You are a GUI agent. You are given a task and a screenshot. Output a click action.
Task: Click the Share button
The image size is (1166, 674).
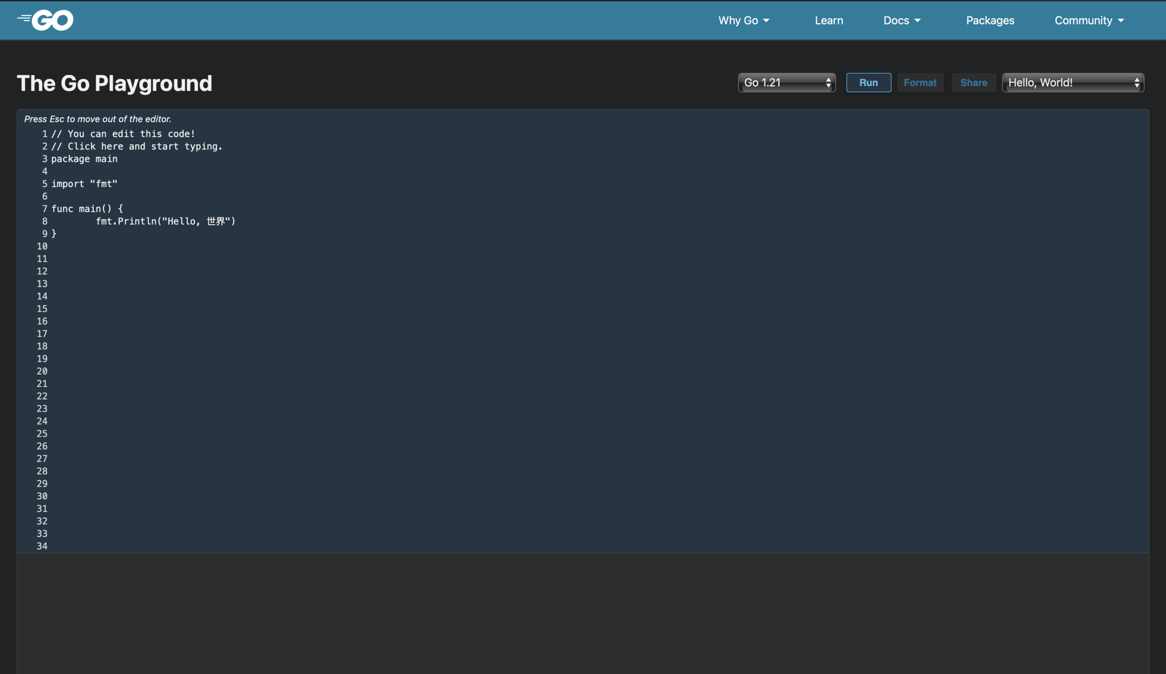click(973, 83)
